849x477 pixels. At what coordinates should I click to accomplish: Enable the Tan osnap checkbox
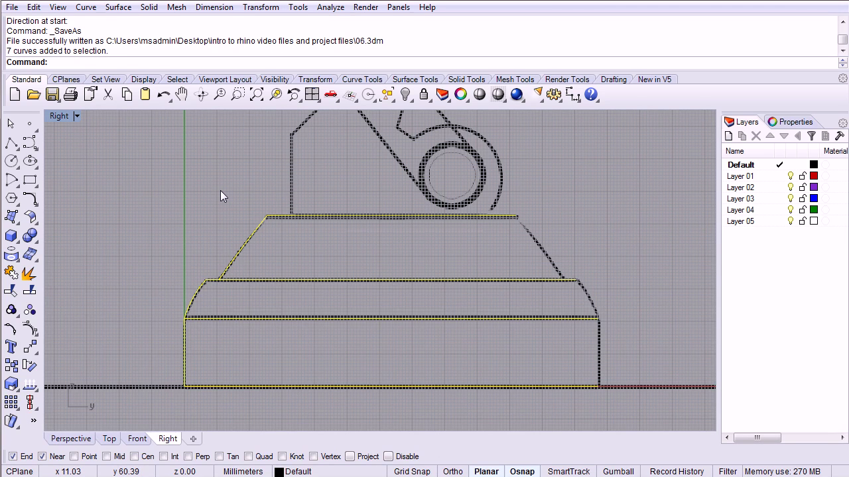(220, 456)
